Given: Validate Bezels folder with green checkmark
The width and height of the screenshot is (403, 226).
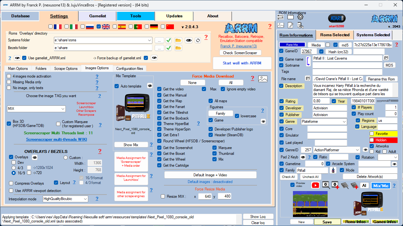Looking at the screenshot, I should point(168,48).
